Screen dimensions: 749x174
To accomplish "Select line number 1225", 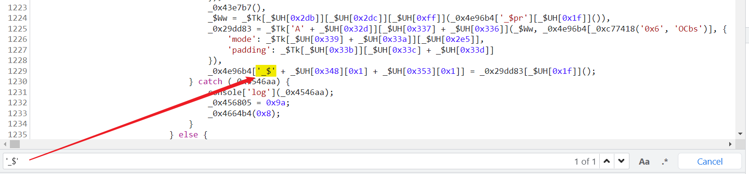I will pos(17,29).
